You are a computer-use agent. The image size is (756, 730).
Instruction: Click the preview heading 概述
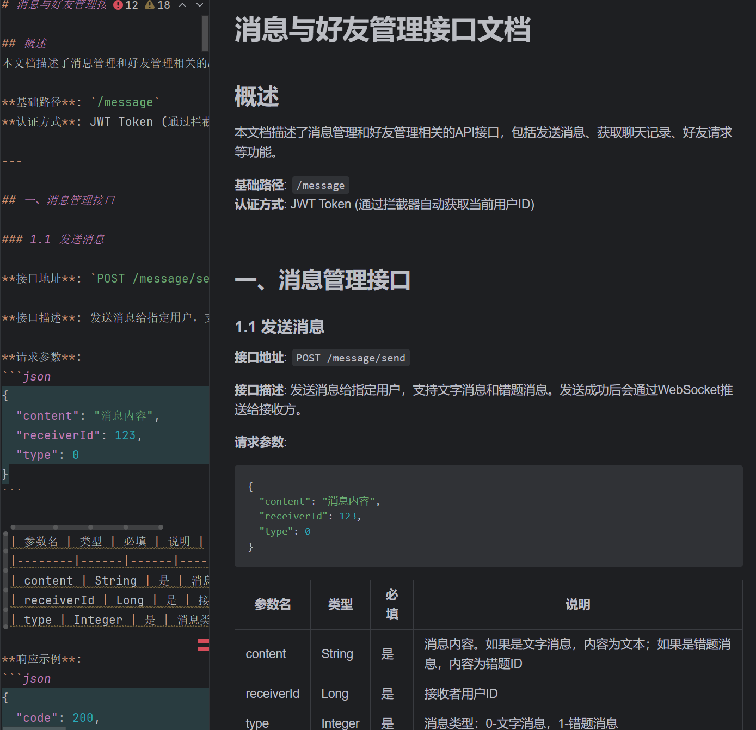(x=256, y=96)
